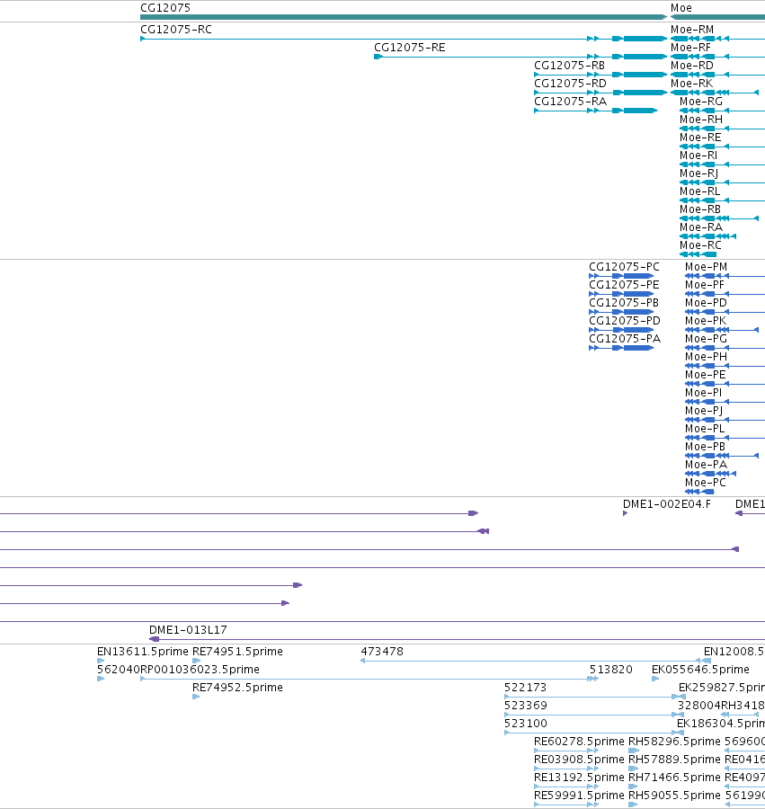Click the Moe-RM transcript label

[x=692, y=30]
